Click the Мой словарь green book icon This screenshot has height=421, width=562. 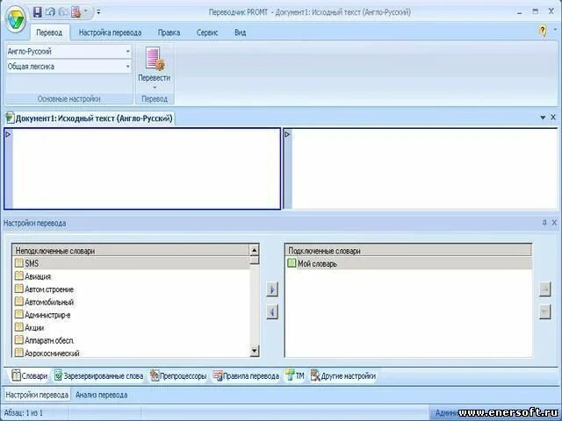[292, 263]
